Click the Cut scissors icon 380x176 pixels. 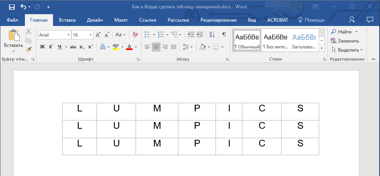tap(28, 31)
